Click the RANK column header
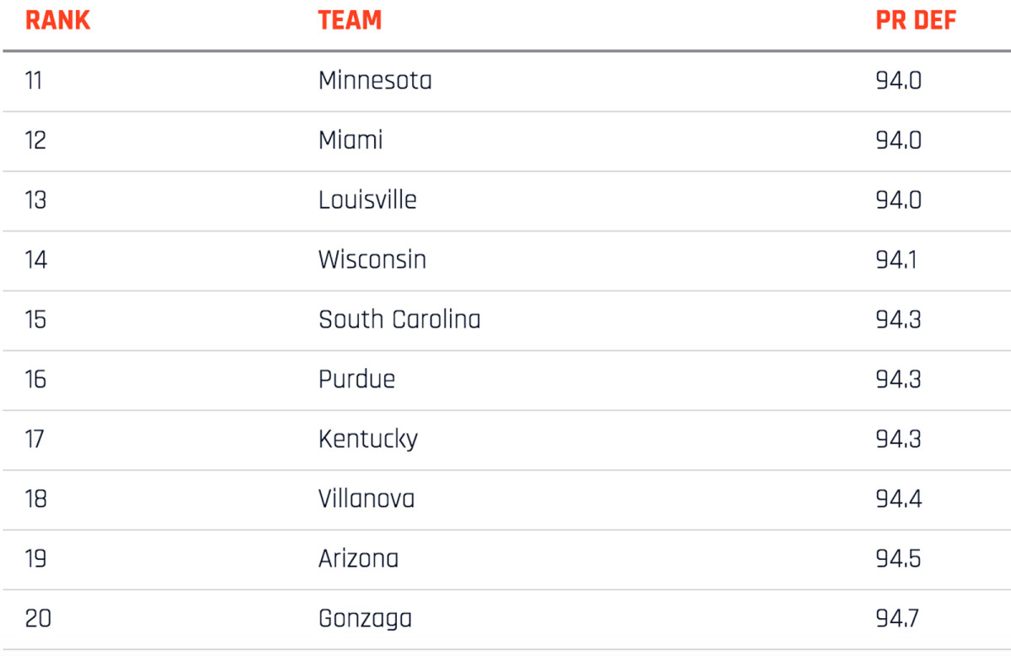Screen dimensions: 1011x656 [x=57, y=21]
